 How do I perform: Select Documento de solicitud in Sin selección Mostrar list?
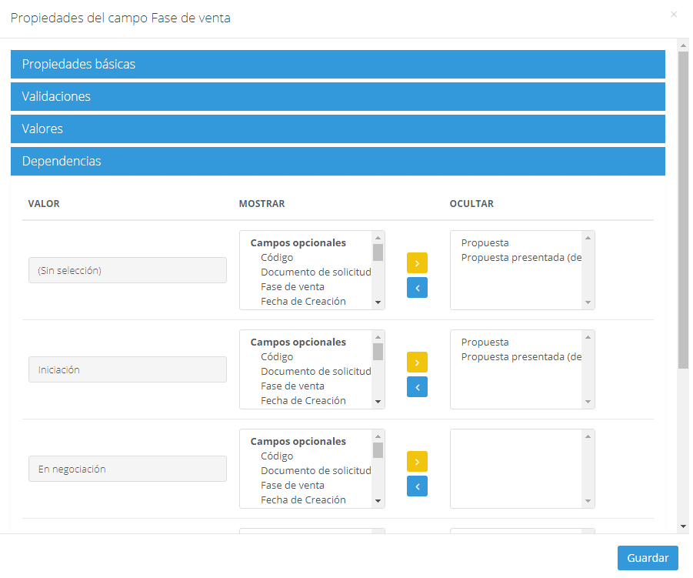coord(315,272)
